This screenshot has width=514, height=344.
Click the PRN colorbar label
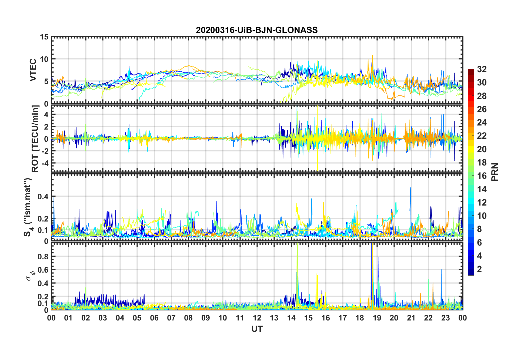(495, 172)
